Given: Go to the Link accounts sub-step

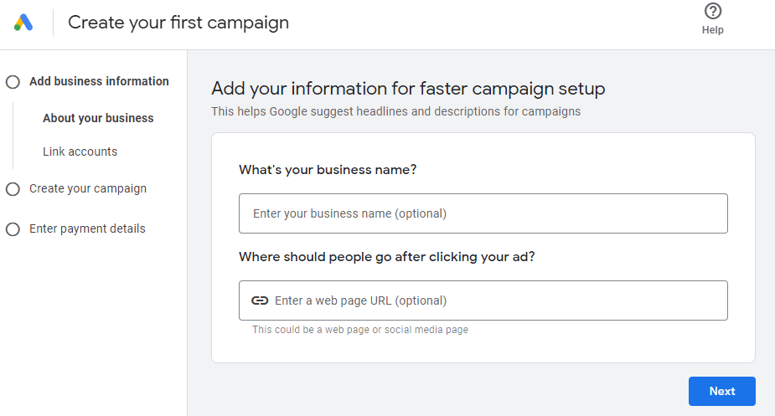Looking at the screenshot, I should coord(80,152).
